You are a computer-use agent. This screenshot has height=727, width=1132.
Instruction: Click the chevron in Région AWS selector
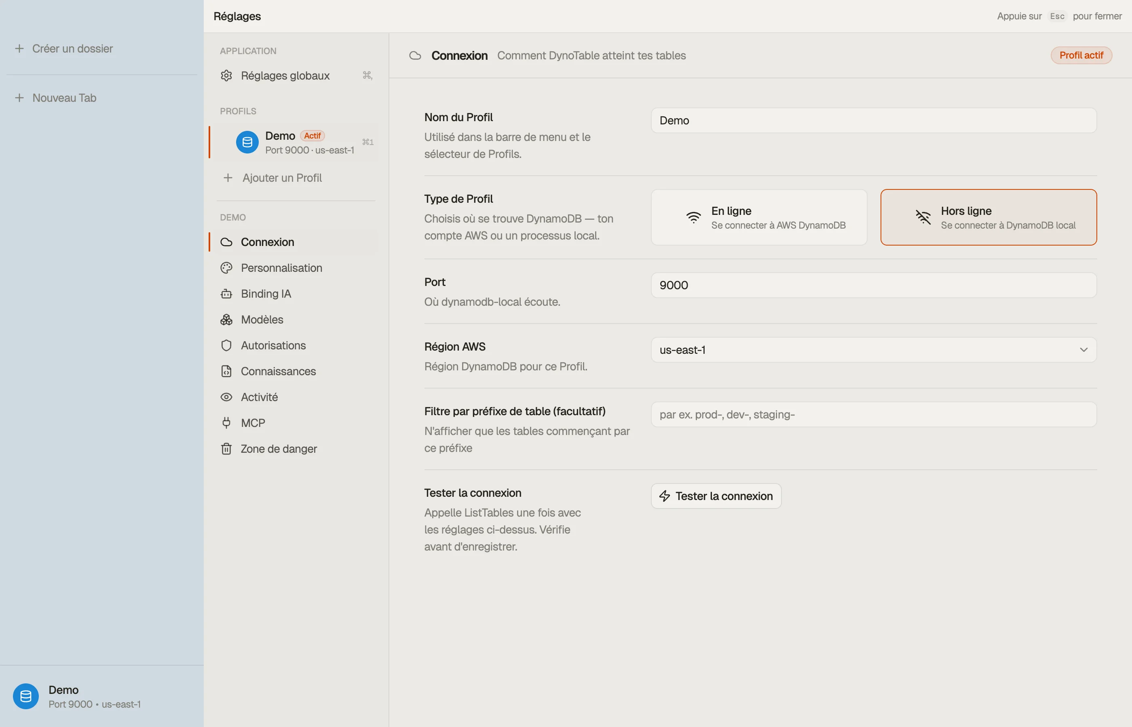pos(1083,350)
